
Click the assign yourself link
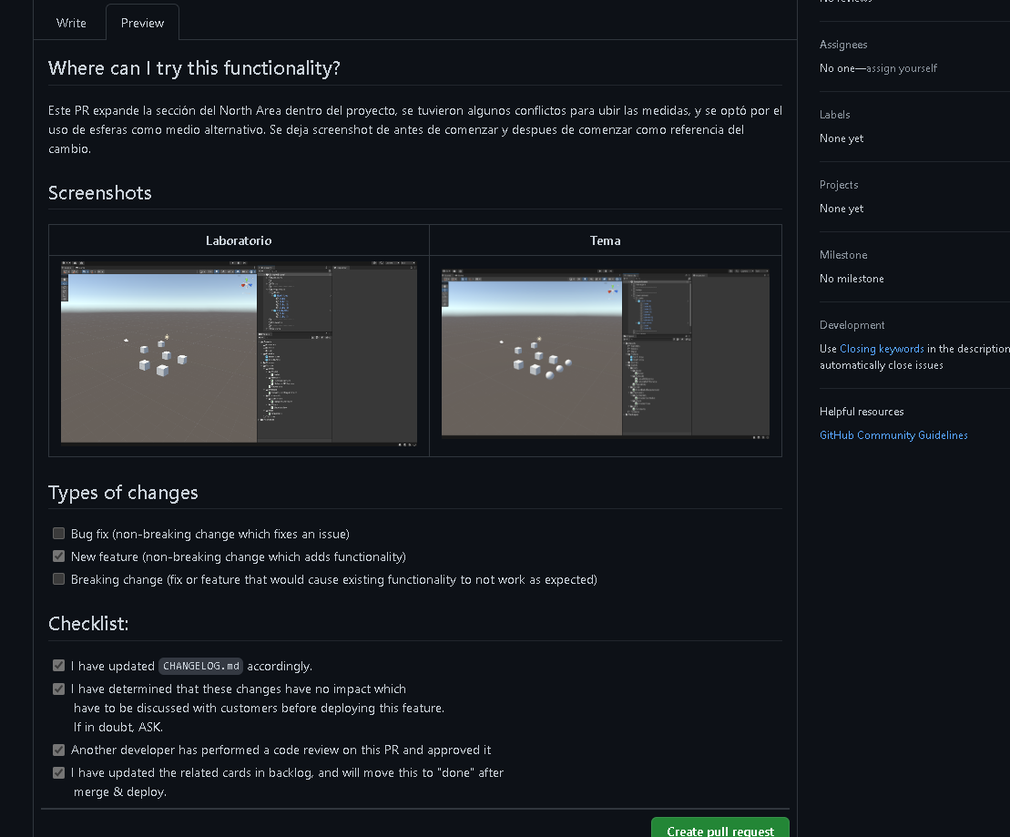coord(901,68)
